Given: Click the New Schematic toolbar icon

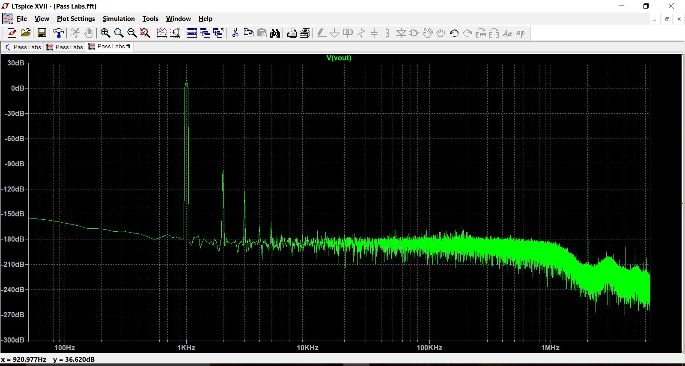Looking at the screenshot, I should (x=12, y=33).
